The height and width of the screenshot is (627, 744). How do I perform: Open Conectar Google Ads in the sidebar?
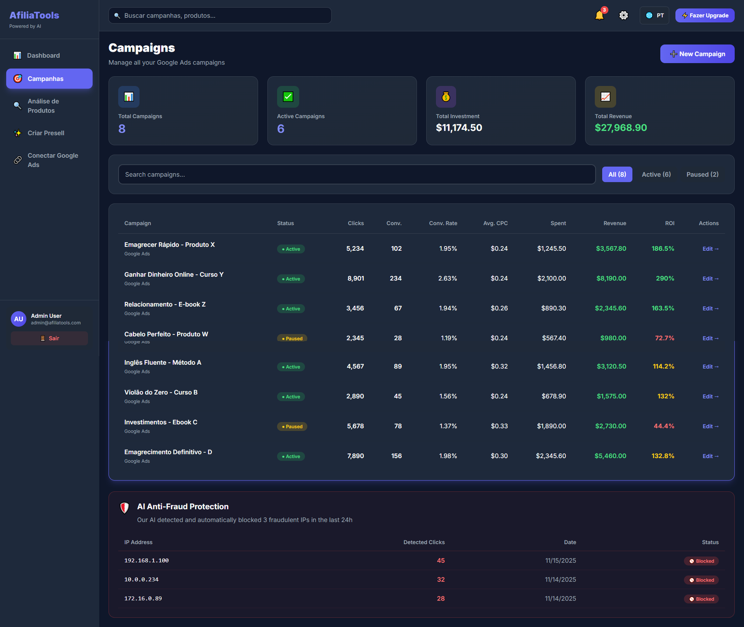point(52,160)
